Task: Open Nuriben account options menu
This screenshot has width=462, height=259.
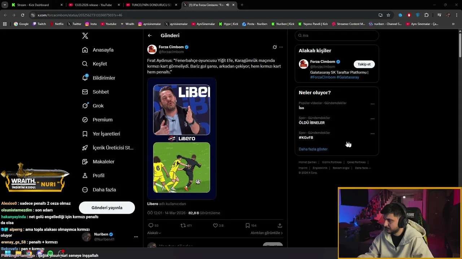Action: coord(136,237)
